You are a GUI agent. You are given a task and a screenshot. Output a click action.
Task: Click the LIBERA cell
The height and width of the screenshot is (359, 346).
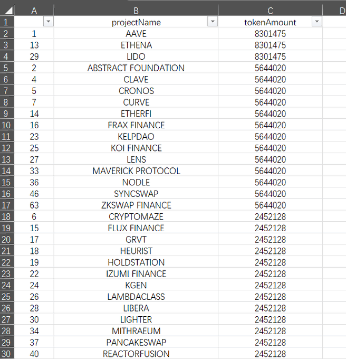(x=136, y=308)
